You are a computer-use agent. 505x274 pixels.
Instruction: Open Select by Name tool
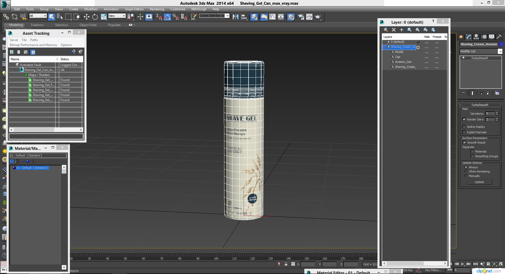[x=60, y=17]
